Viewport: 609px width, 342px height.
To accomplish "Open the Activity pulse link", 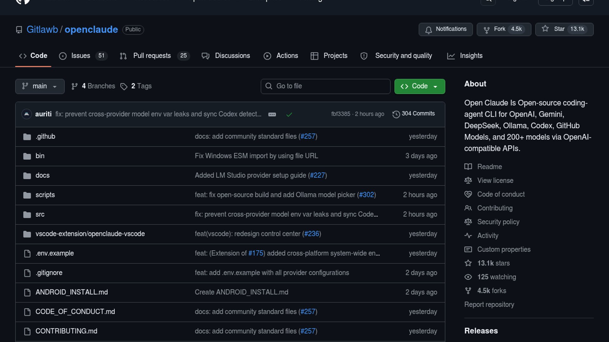I will click(x=488, y=236).
